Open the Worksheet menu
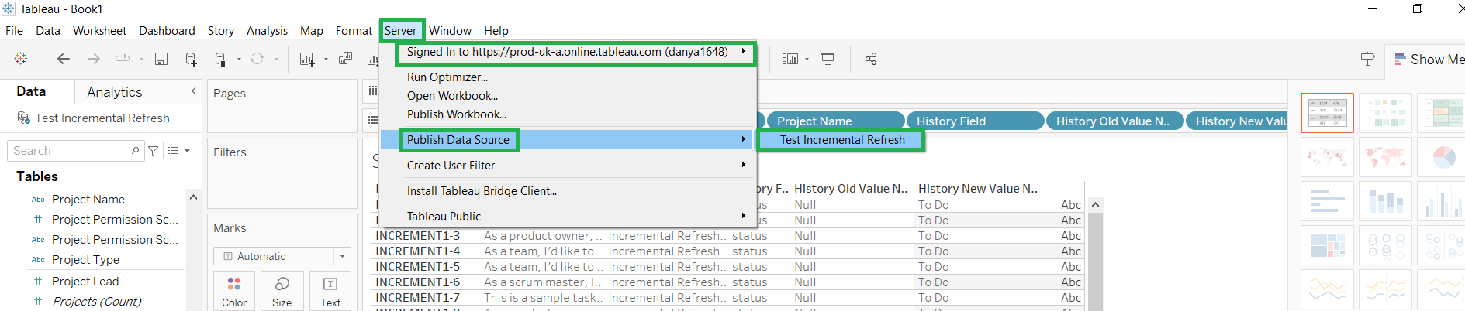The height and width of the screenshot is (311, 1465). coord(99,31)
